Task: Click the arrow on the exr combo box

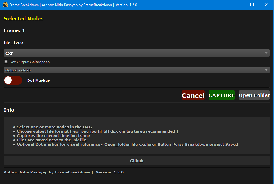Action: pyautogui.click(x=267, y=53)
